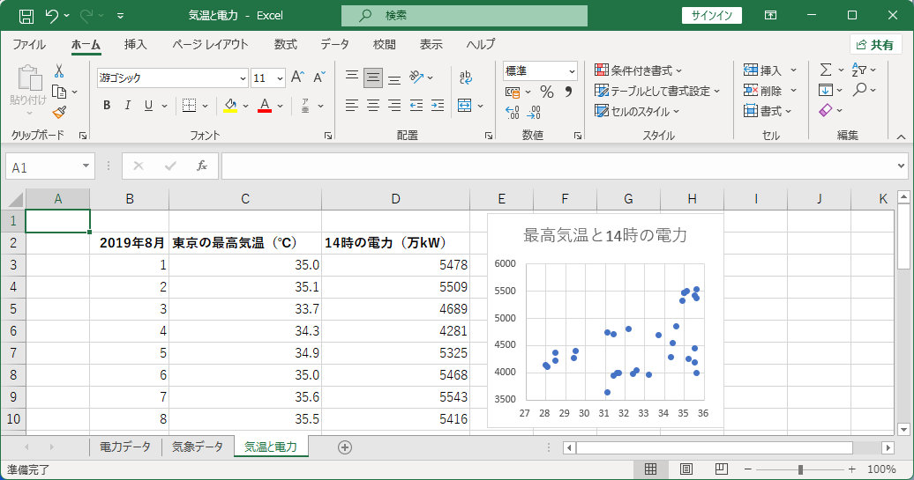Apply yellow fill color swatch
The width and height of the screenshot is (914, 480).
[230, 106]
